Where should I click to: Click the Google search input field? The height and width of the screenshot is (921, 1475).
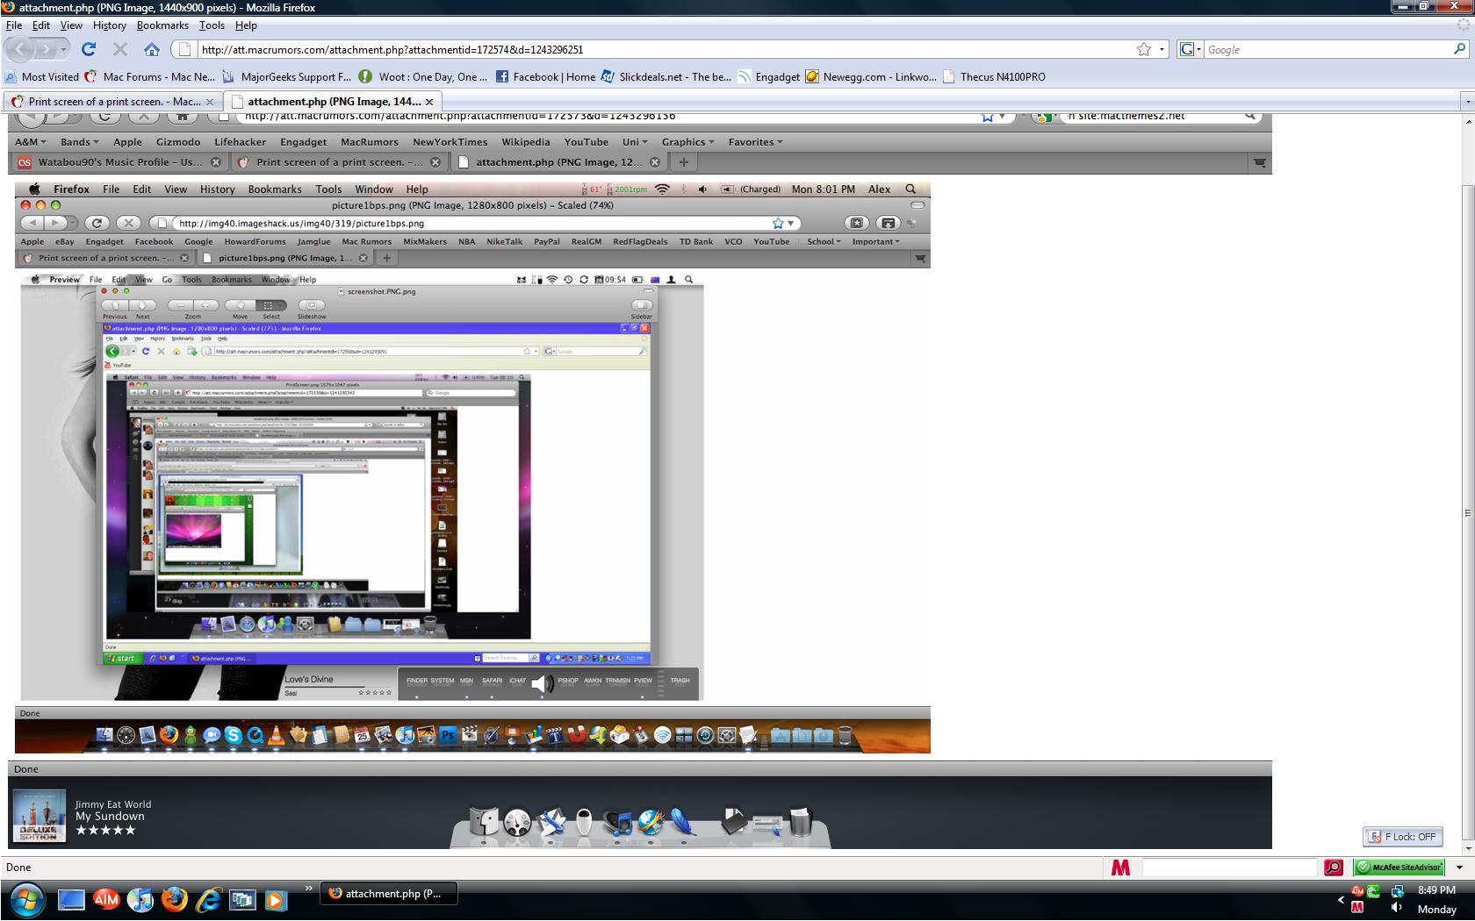pos(1327,49)
